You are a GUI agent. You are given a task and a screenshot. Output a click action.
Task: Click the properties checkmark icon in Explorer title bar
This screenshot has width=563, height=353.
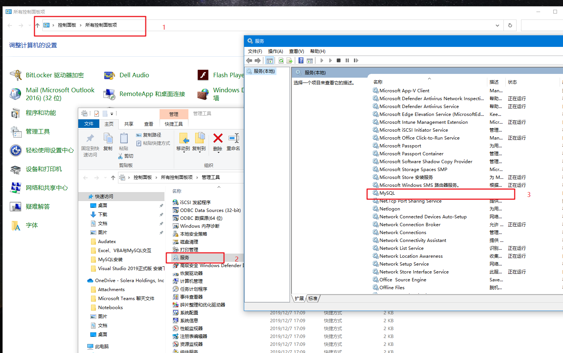pos(97,114)
